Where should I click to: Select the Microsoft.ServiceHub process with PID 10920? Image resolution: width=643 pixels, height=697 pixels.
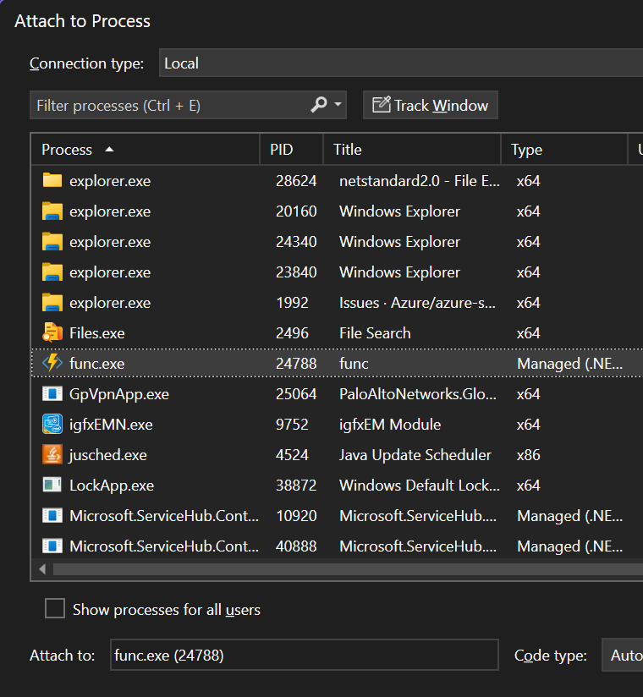tap(164, 516)
